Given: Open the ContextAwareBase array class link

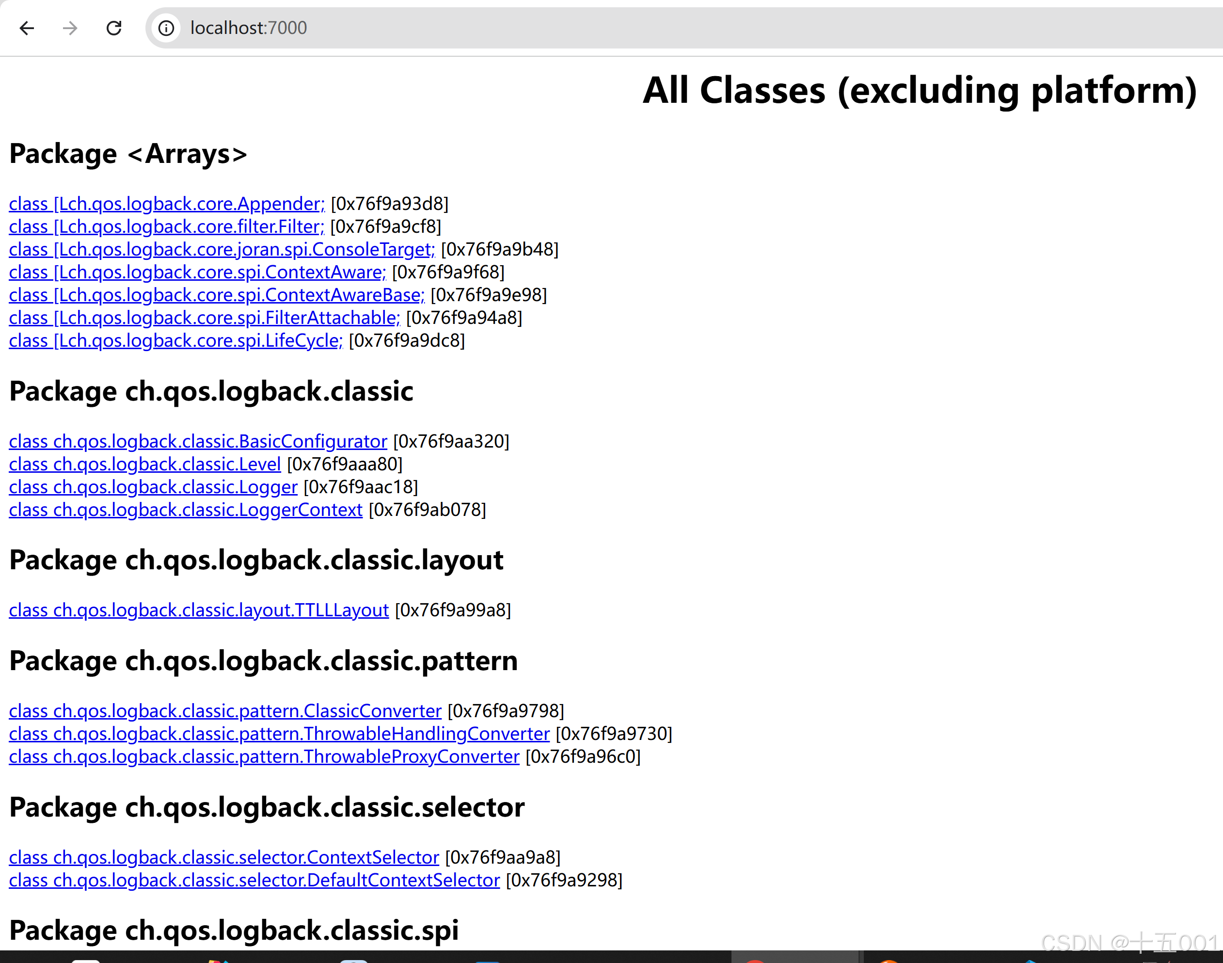Looking at the screenshot, I should (x=216, y=295).
